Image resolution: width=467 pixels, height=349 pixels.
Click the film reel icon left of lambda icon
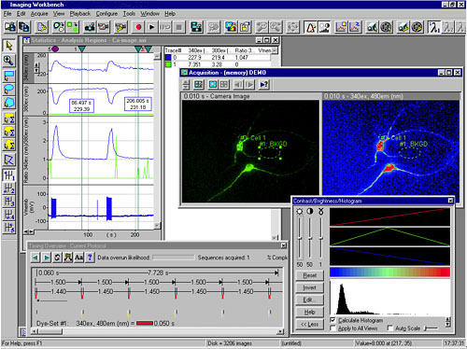click(417, 27)
